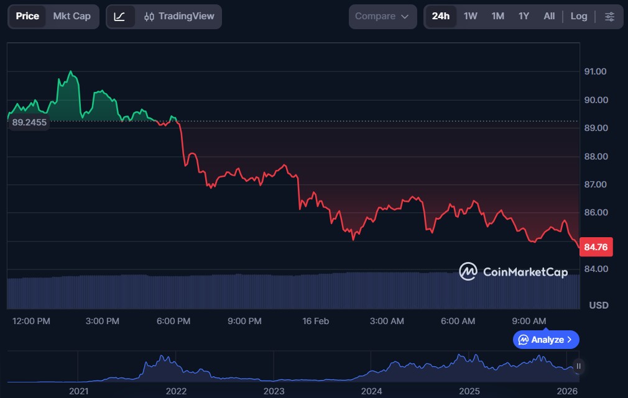Set chart range to 1Y

pyautogui.click(x=524, y=16)
